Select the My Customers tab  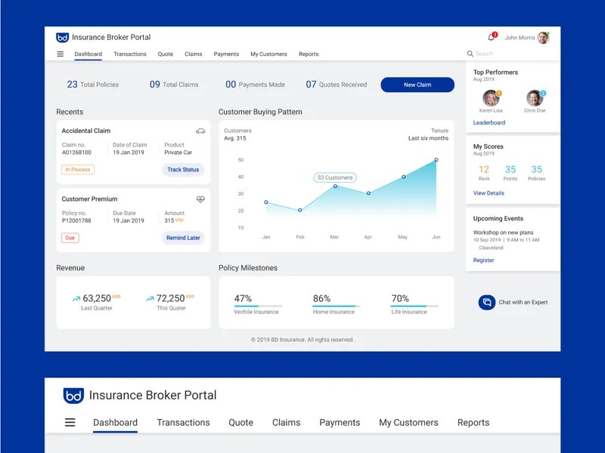(x=268, y=54)
